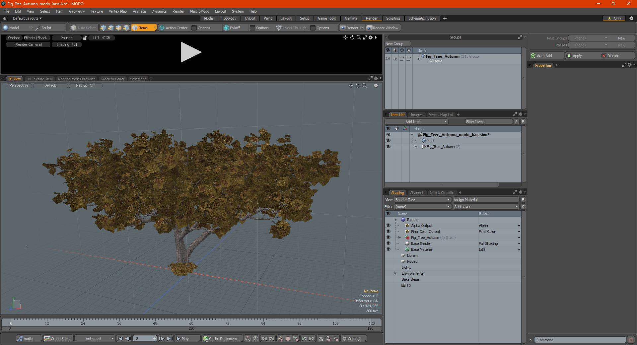Click 3D viewport rotate icon
This screenshot has width=637, height=345.
(x=357, y=86)
